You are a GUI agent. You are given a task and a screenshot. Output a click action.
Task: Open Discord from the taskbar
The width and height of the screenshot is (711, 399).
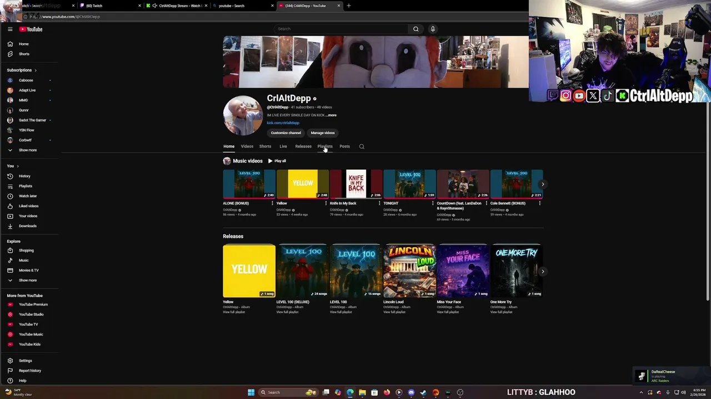tap(411, 392)
